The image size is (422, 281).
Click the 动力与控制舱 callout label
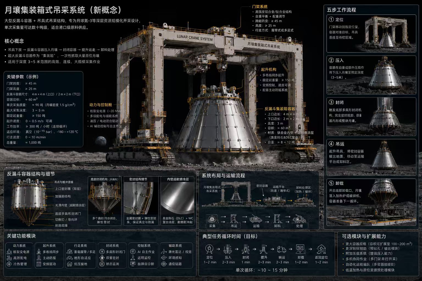101,105
